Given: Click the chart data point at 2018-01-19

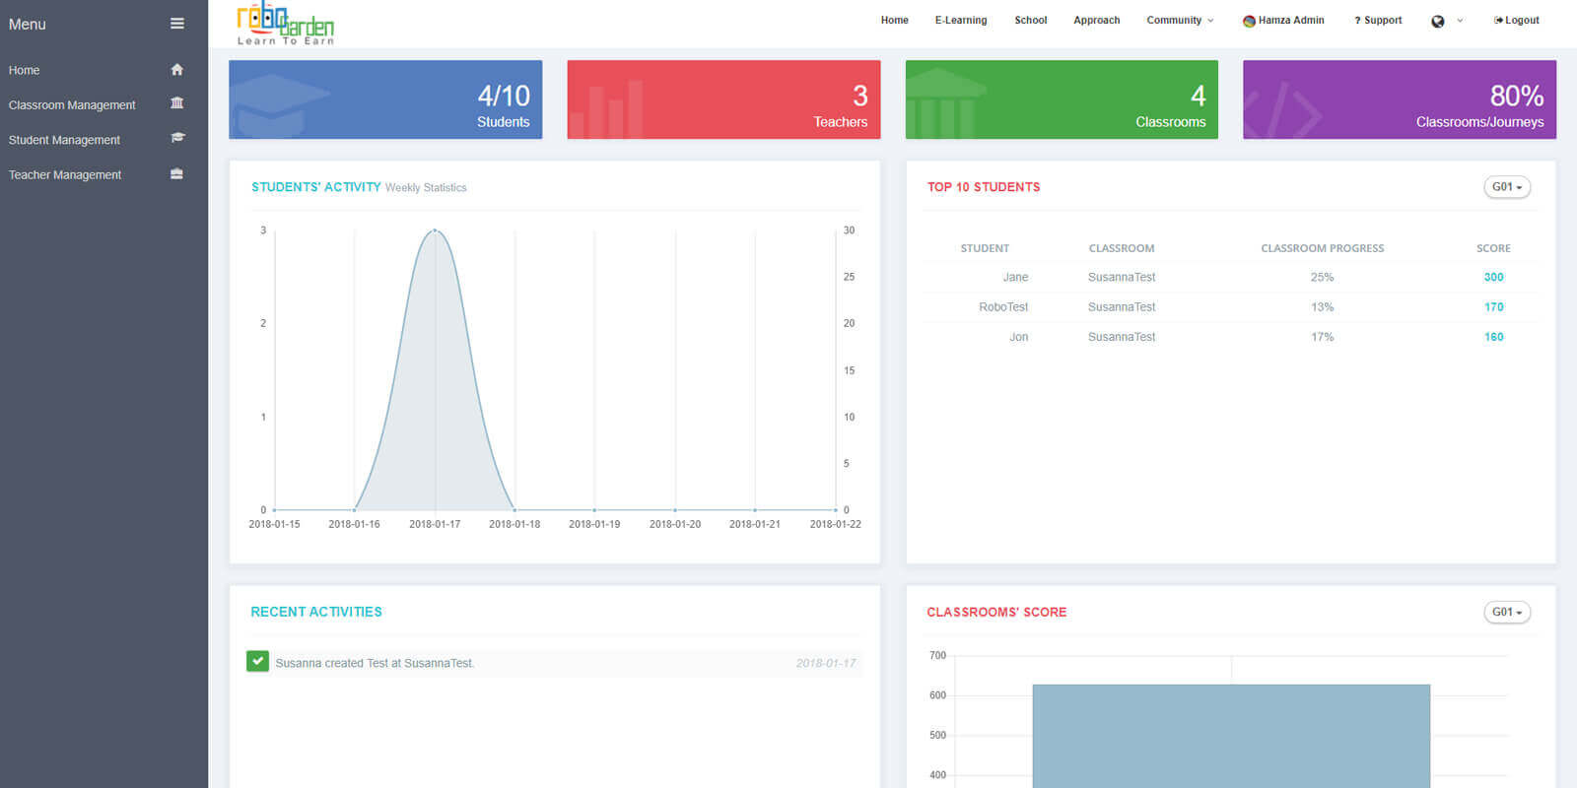Looking at the screenshot, I should pos(594,510).
